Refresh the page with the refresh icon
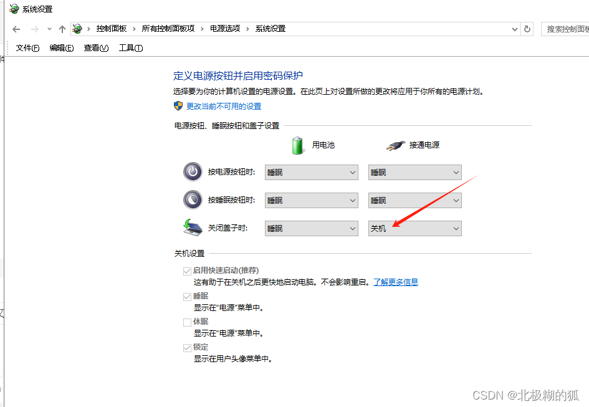 pyautogui.click(x=527, y=29)
